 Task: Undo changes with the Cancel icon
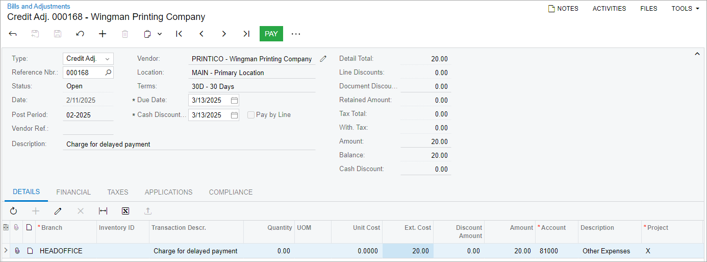tap(80, 34)
